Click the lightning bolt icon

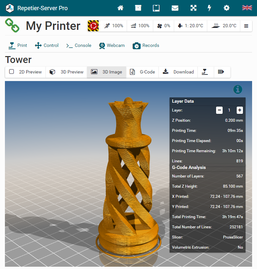pos(210,8)
